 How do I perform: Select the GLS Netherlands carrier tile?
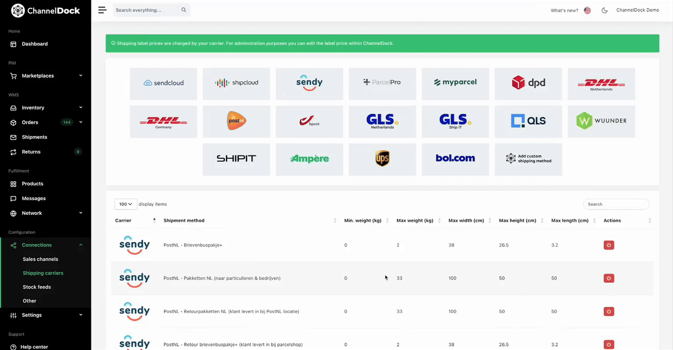tap(382, 121)
